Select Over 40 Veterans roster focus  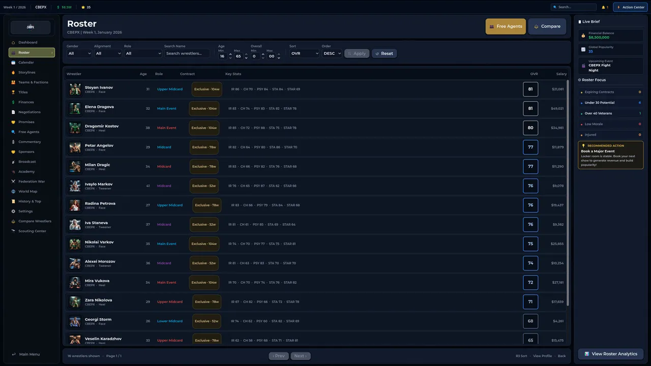pos(611,113)
